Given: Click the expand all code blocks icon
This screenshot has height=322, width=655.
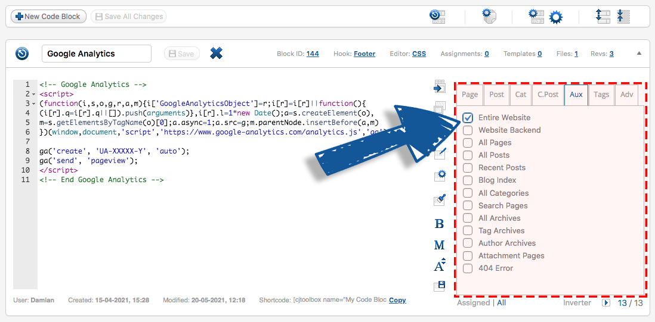Looking at the screenshot, I should coord(603,16).
